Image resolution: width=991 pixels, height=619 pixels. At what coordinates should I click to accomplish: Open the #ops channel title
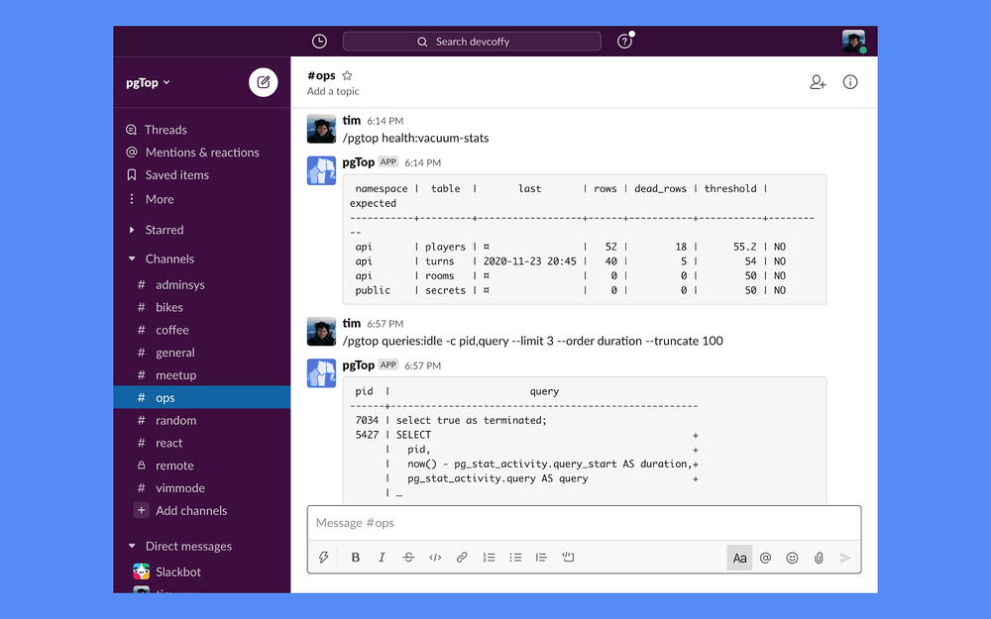click(x=321, y=76)
